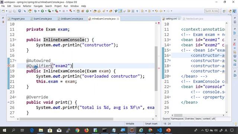Click the setting.xml horizontal scrollbar thumb
The image size is (238, 134).
click(x=178, y=115)
